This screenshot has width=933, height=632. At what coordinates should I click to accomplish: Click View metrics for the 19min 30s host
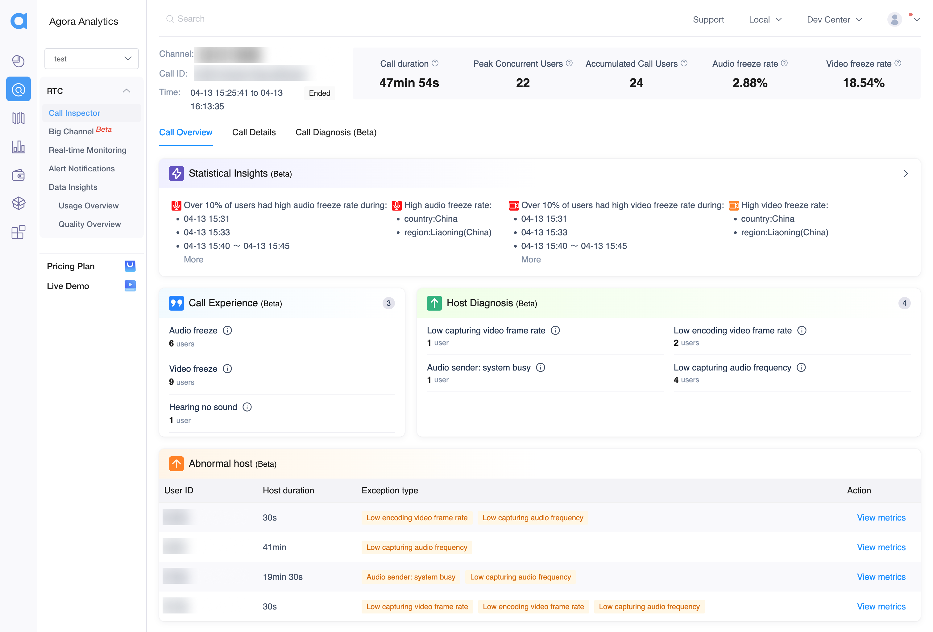pyautogui.click(x=881, y=576)
